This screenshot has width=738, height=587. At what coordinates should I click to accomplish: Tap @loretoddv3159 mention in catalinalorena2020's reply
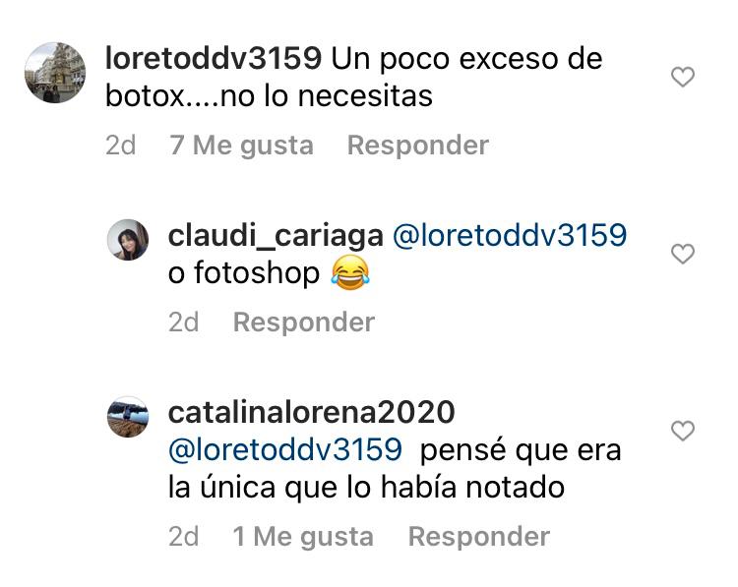[285, 449]
